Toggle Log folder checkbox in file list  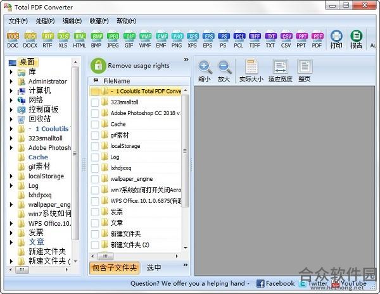point(95,157)
